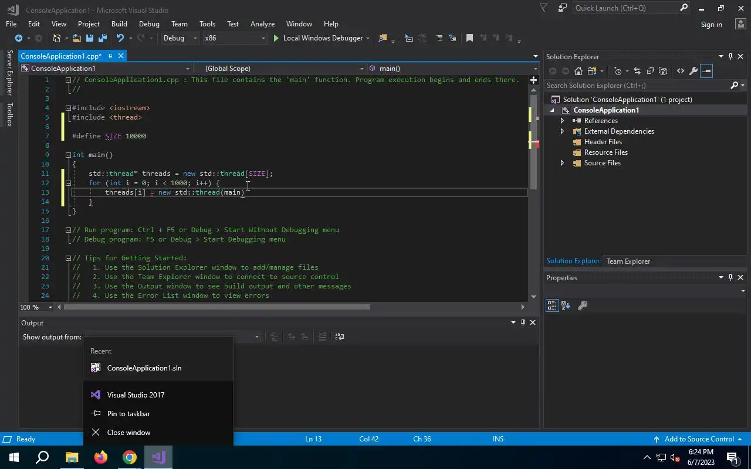Toggle auto hide pin for Properties panel
The image size is (751, 469).
[730, 278]
